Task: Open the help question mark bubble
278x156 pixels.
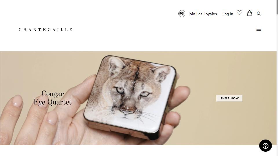Action: [266, 146]
